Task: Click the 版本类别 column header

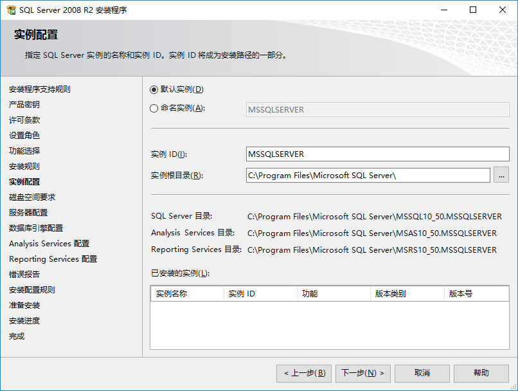Action: [x=407, y=293]
